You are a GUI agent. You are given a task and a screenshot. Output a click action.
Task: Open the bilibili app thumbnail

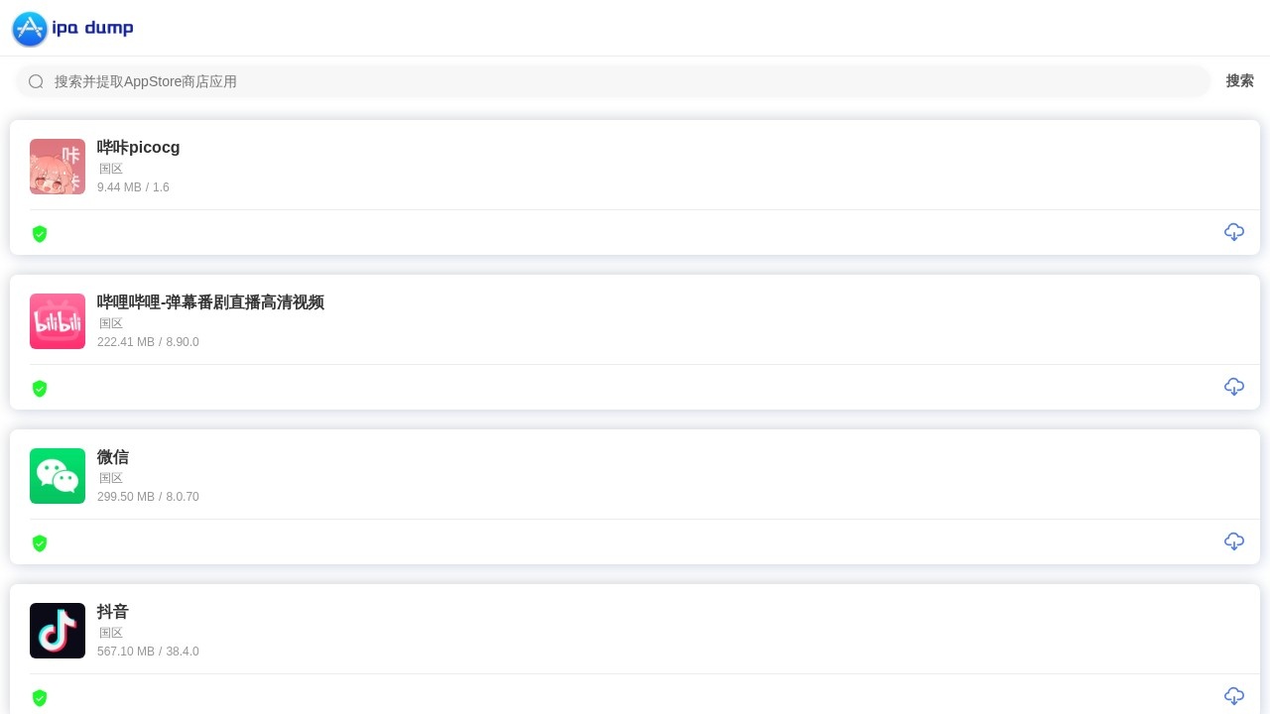coord(58,321)
